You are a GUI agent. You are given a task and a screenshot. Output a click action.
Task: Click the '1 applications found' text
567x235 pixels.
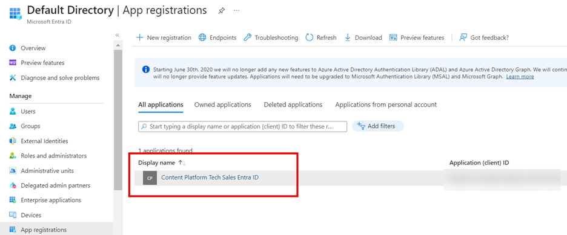pyautogui.click(x=165, y=150)
